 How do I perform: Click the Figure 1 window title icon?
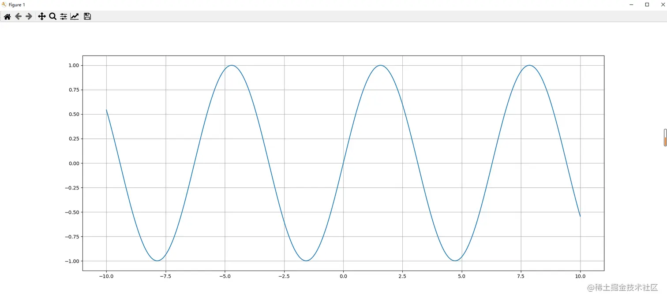pyautogui.click(x=4, y=4)
